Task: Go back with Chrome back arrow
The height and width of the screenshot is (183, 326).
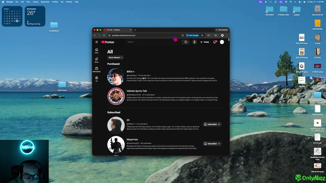Action: point(95,35)
